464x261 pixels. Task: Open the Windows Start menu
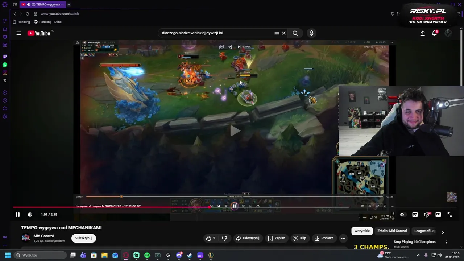click(8, 255)
